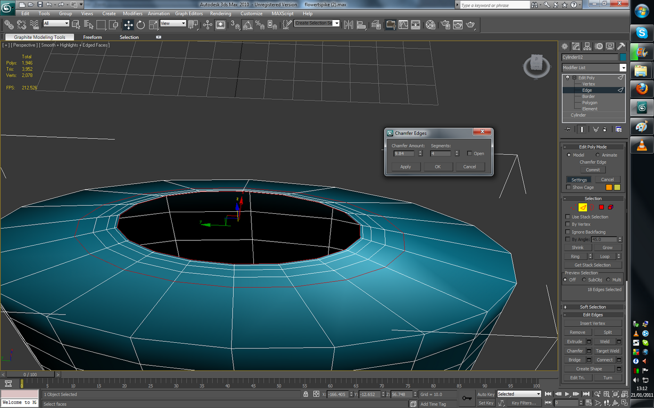Open the Utilities command panel tab
654x408 pixels.
point(621,47)
